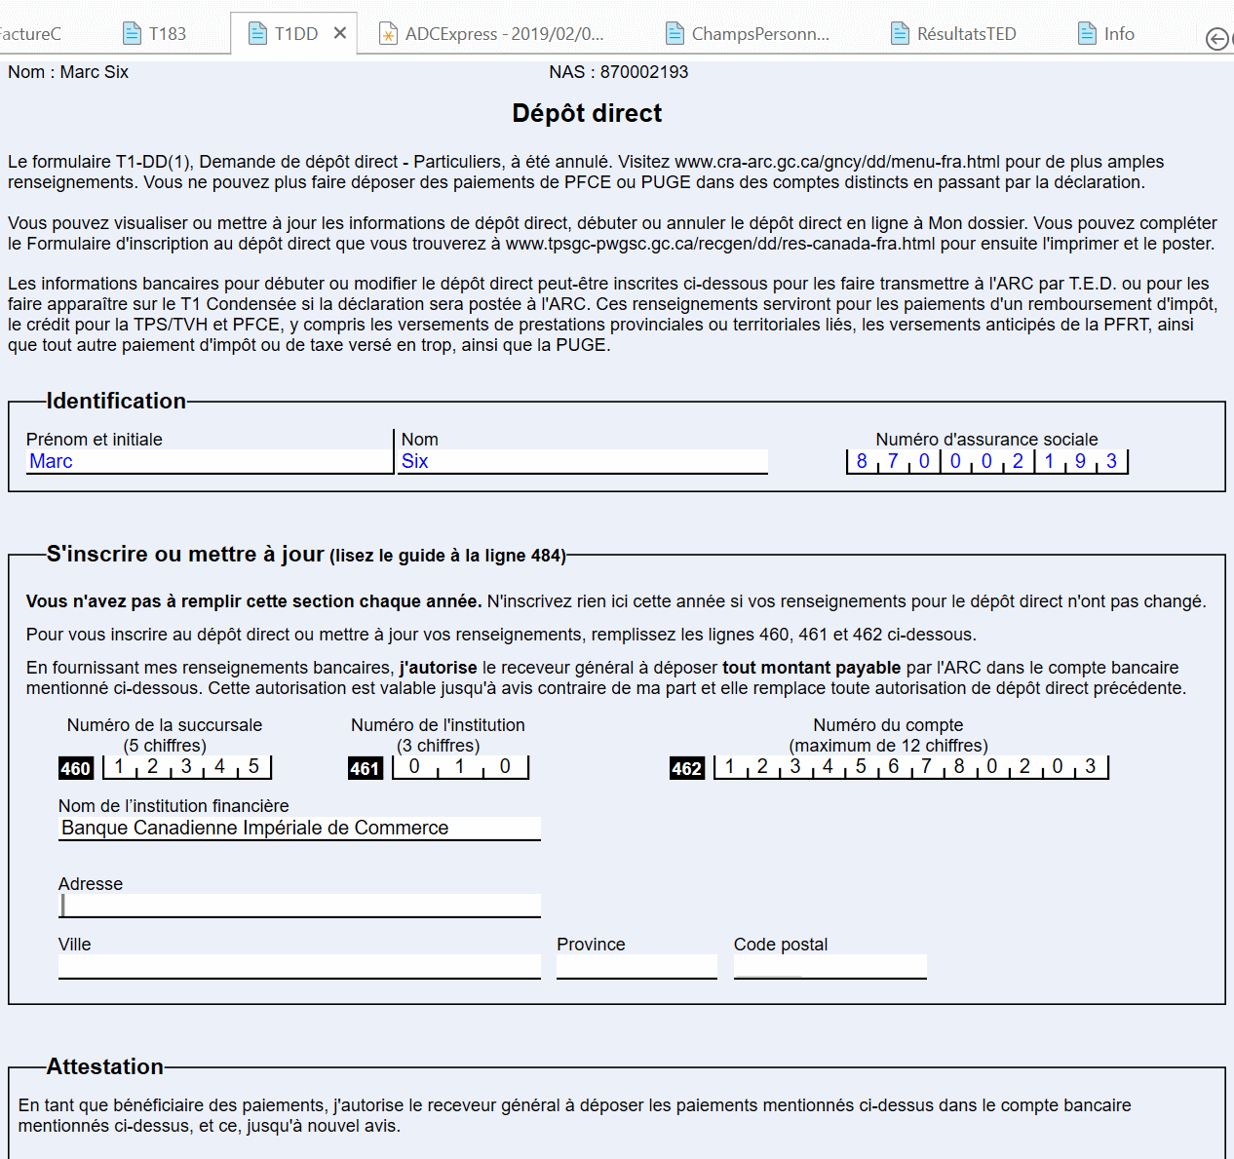Click the line 462 account number field
Viewport: 1234px width, 1159px height.
pyautogui.click(x=910, y=767)
